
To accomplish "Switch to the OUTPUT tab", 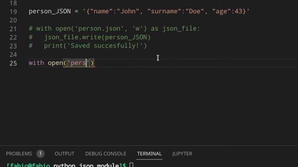I will tap(64, 154).
